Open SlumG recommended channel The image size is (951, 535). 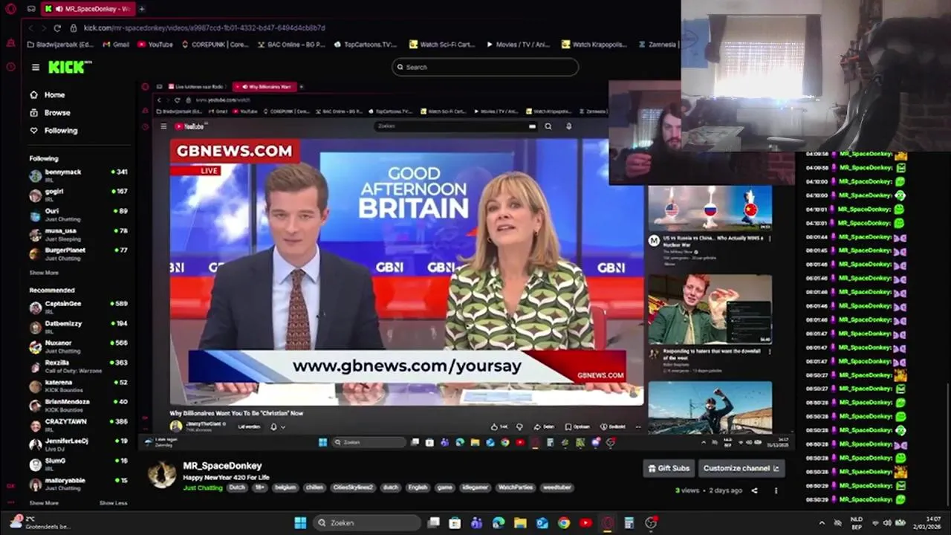click(78, 464)
